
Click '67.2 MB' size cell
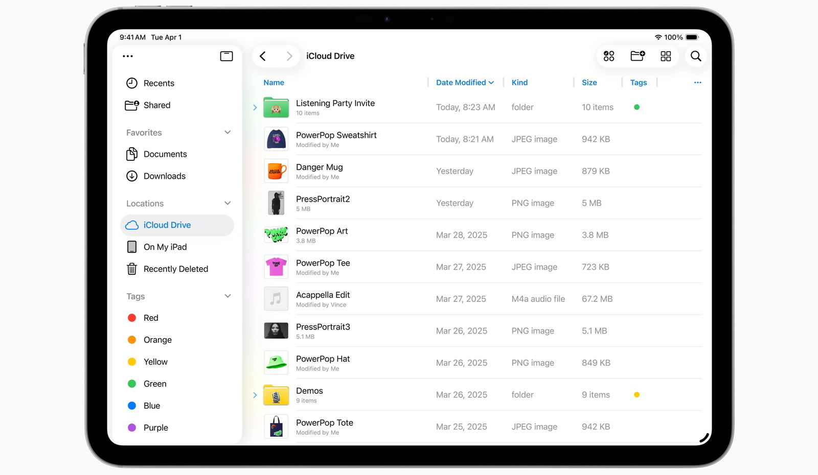pyautogui.click(x=597, y=299)
